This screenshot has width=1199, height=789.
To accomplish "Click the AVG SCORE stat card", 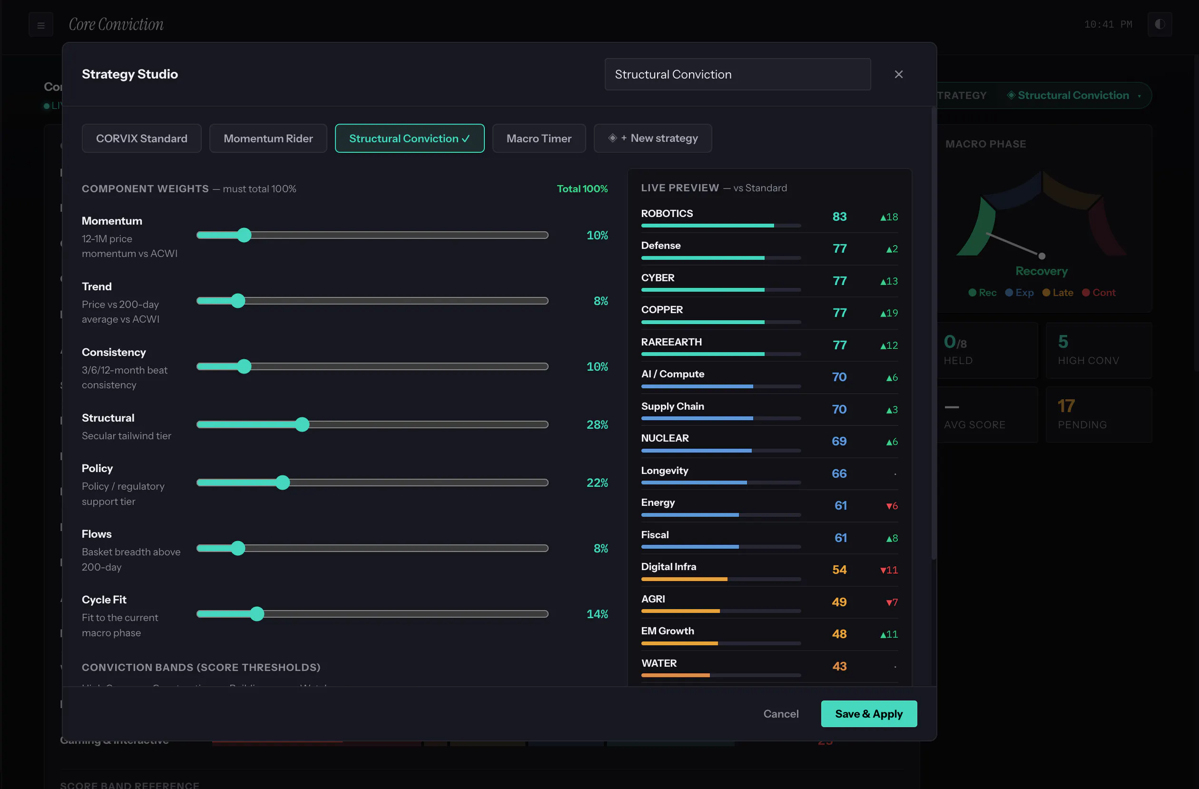I will 987,414.
